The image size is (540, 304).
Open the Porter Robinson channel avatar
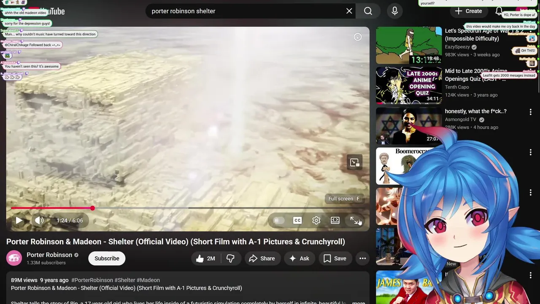pyautogui.click(x=14, y=258)
